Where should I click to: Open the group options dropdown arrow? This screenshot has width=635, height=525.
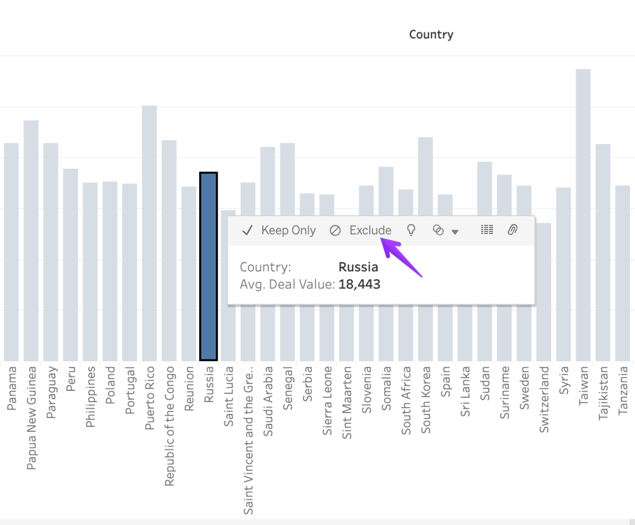tap(456, 231)
